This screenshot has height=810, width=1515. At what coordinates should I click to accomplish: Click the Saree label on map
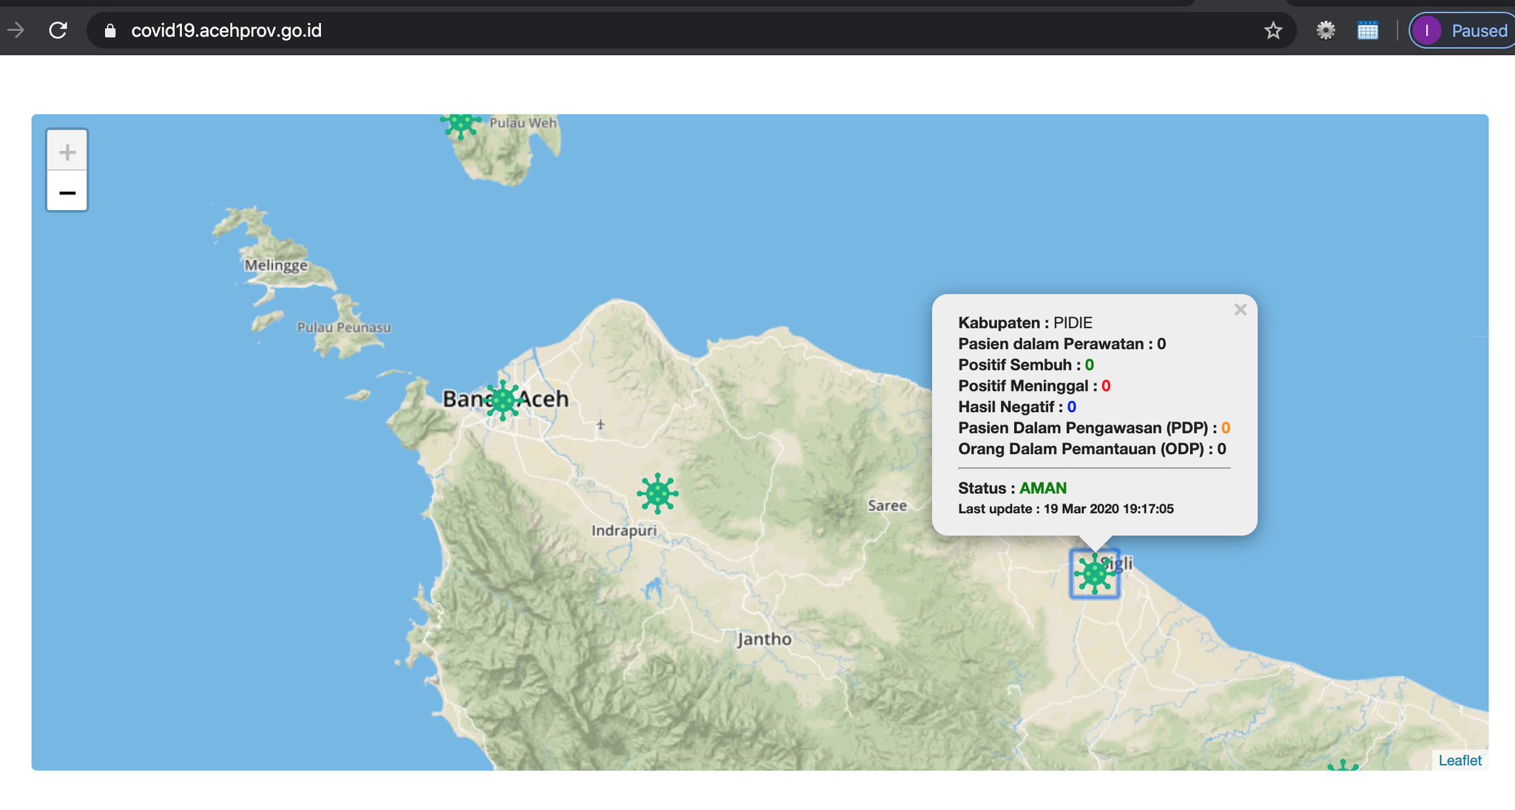pyautogui.click(x=887, y=505)
